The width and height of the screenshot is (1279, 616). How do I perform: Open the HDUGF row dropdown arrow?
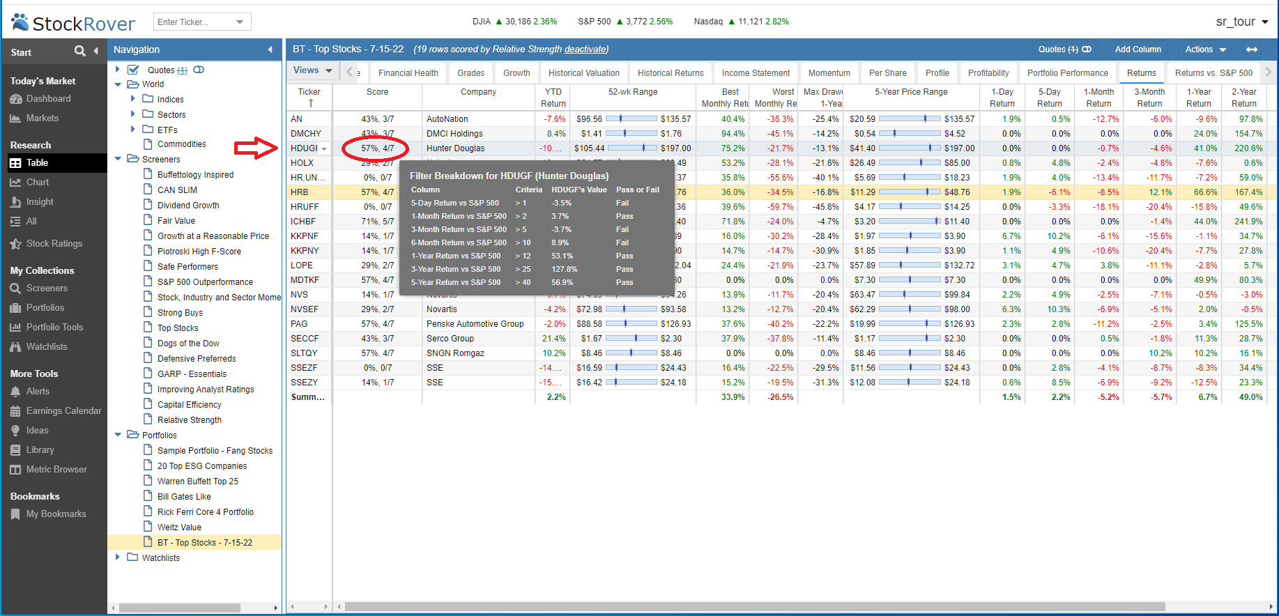click(324, 149)
